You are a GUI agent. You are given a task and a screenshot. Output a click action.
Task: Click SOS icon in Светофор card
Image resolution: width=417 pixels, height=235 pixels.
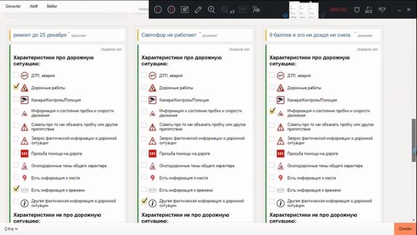(x=152, y=153)
